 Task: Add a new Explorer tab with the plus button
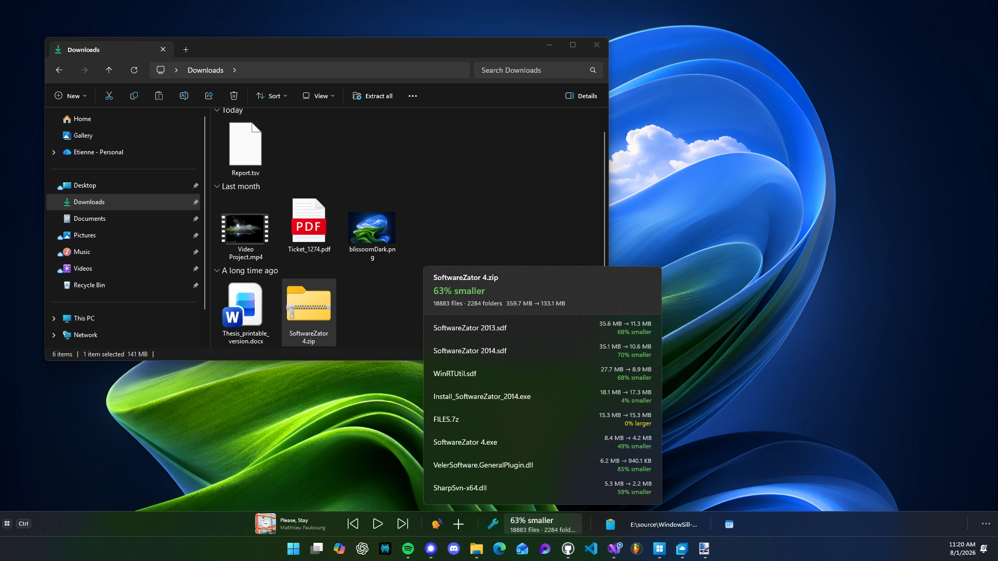(x=186, y=50)
